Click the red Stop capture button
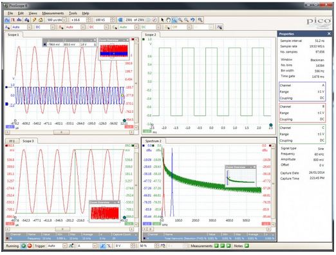 pyautogui.click(x=30, y=246)
